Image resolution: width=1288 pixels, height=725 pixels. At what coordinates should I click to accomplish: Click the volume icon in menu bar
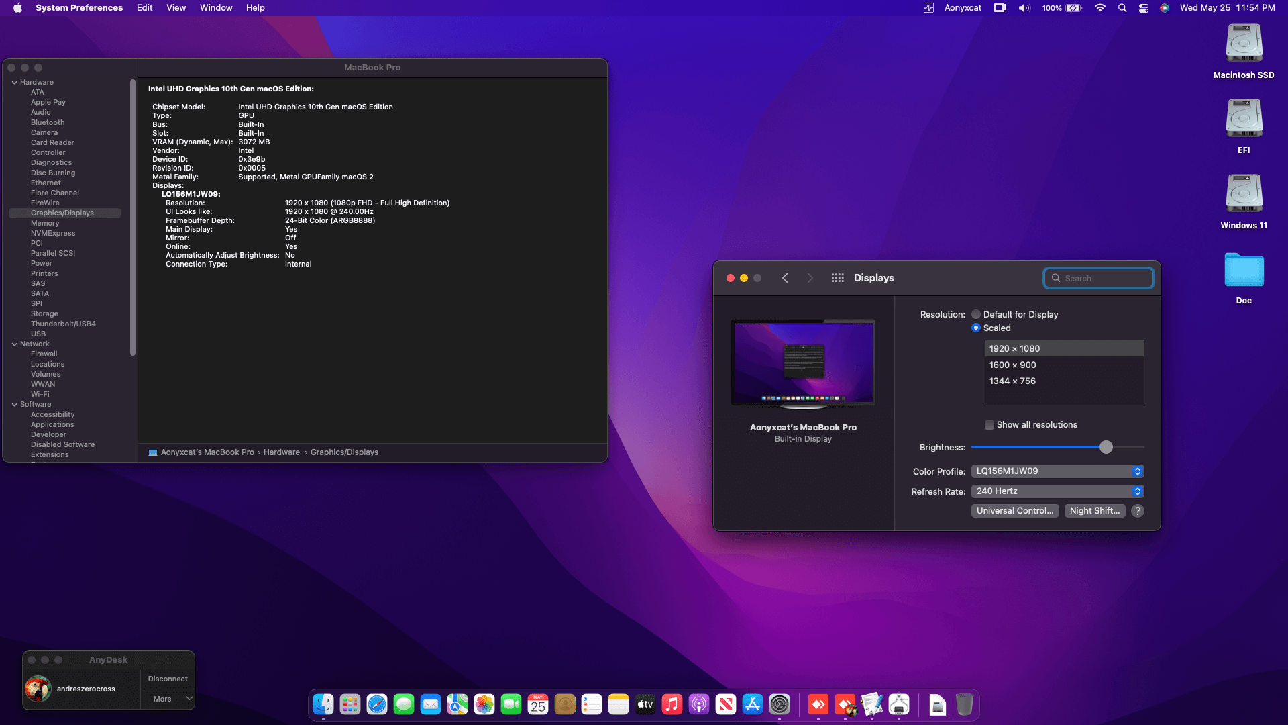click(x=1024, y=8)
